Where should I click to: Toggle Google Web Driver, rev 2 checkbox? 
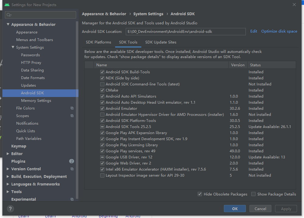102,163
